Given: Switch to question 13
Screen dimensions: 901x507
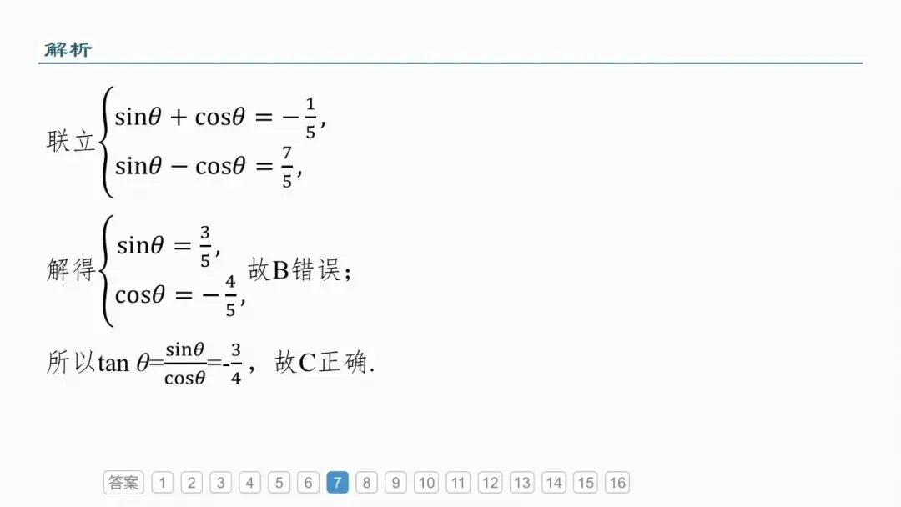Looking at the screenshot, I should (x=521, y=482).
